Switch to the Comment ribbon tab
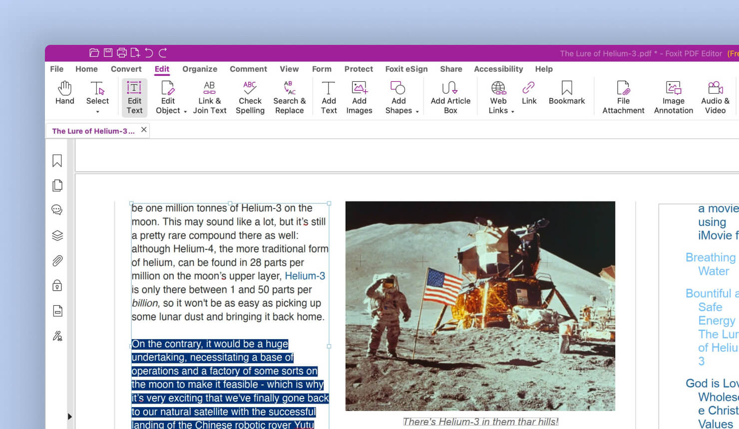The height and width of the screenshot is (429, 739). coord(248,69)
